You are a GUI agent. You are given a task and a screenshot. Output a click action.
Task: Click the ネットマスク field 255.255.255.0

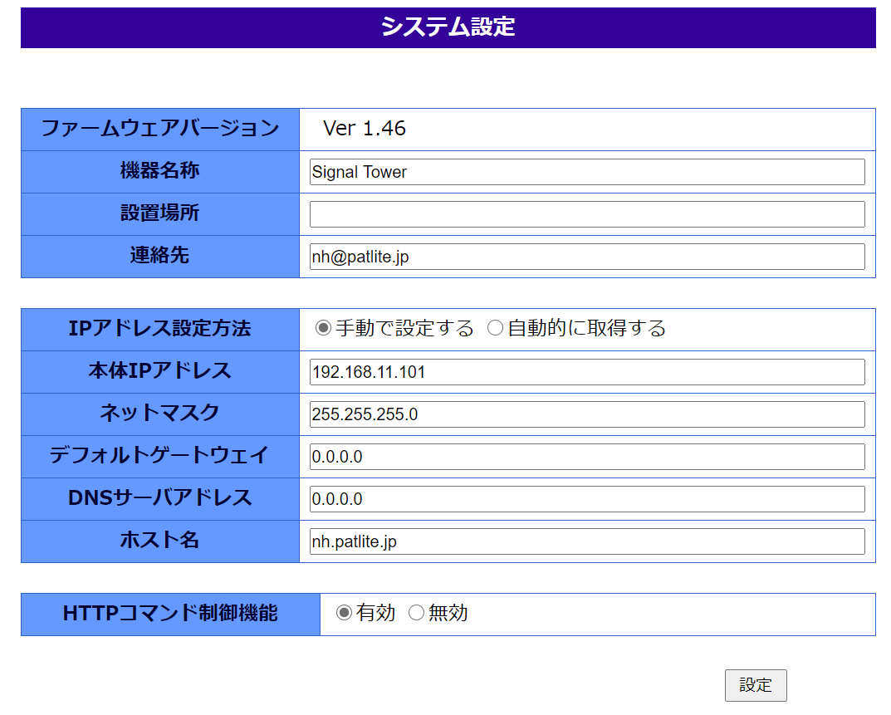[x=587, y=414]
